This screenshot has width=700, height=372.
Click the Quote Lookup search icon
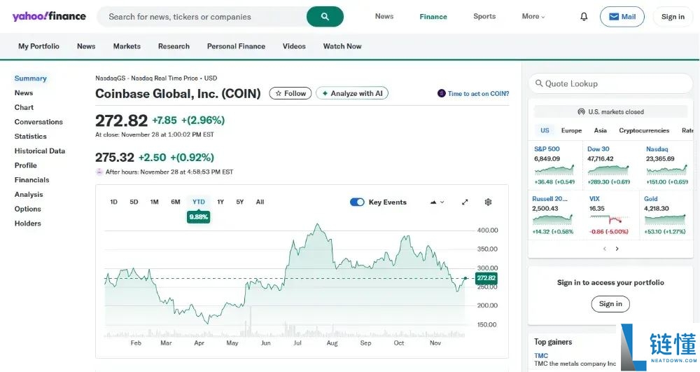click(x=539, y=83)
